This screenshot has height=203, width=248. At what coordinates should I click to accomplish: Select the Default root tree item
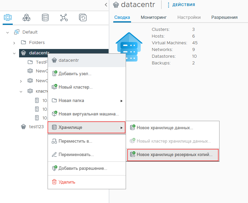(30, 32)
